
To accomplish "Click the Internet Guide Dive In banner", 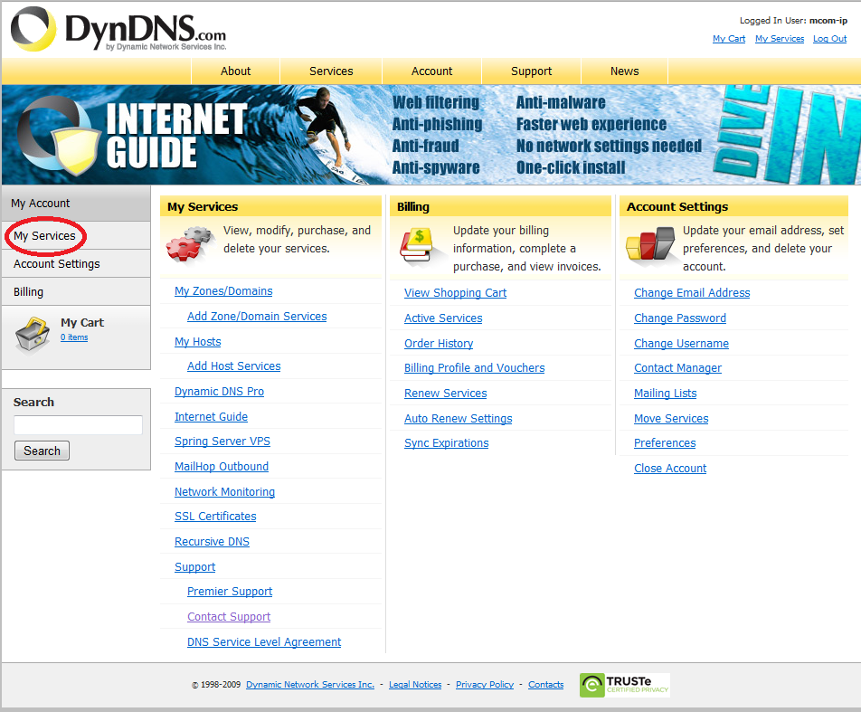I will [431, 135].
